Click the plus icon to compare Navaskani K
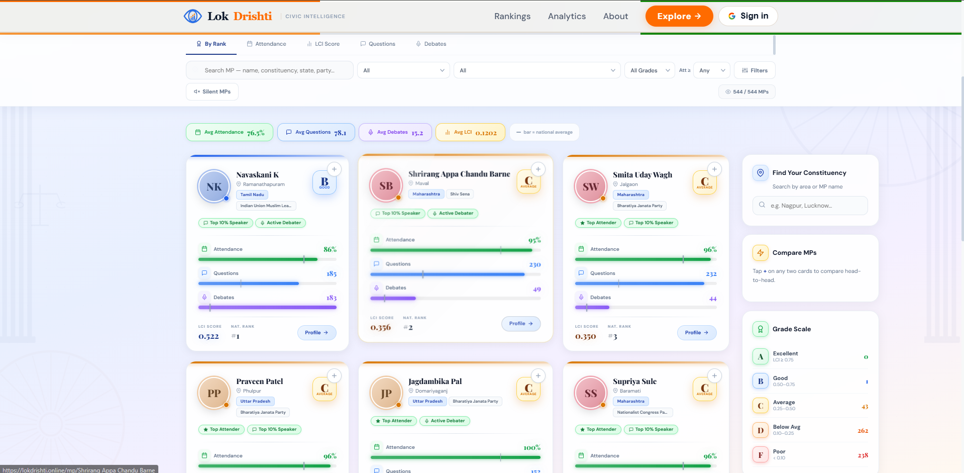This screenshot has width=964, height=473. coord(334,169)
